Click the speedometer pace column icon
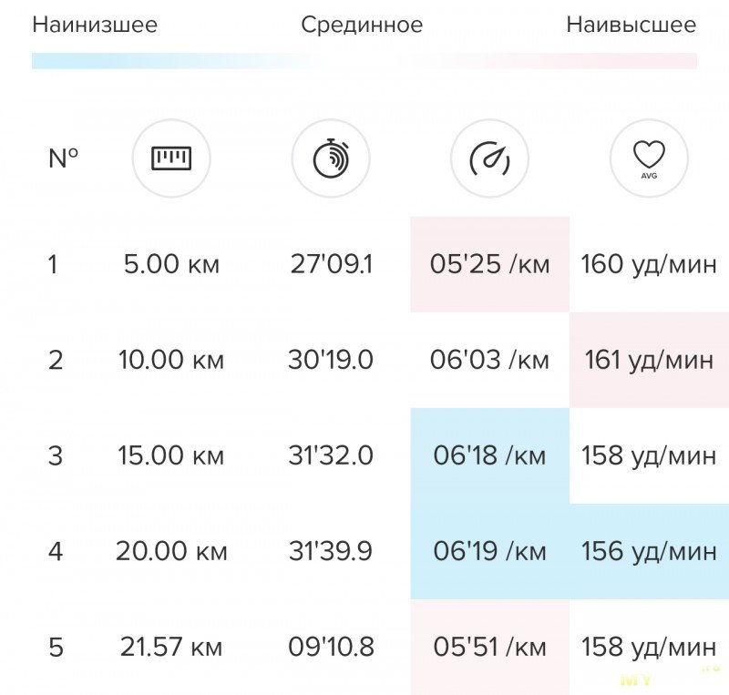The height and width of the screenshot is (695, 729). click(x=489, y=158)
